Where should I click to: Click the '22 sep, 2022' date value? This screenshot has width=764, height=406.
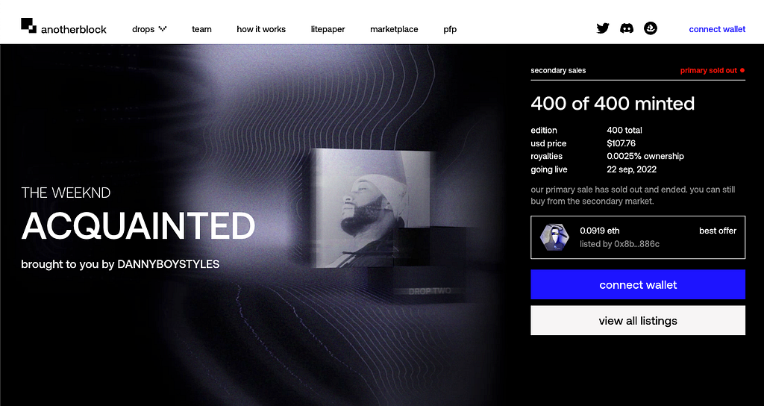pyautogui.click(x=631, y=169)
